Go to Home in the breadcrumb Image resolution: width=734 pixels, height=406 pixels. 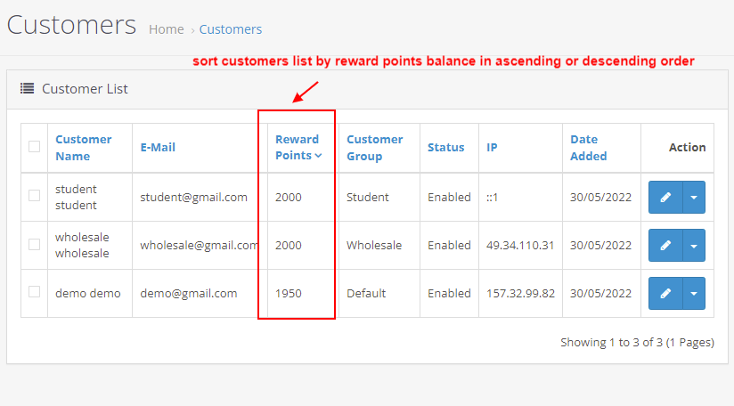click(x=166, y=29)
